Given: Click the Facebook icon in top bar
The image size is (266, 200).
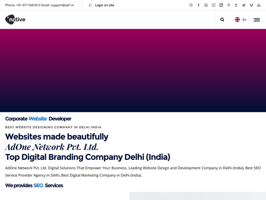Looking at the screenshot, I should 198,5.
